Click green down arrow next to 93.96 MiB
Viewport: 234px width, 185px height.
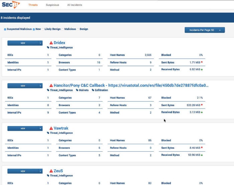[x=202, y=155]
